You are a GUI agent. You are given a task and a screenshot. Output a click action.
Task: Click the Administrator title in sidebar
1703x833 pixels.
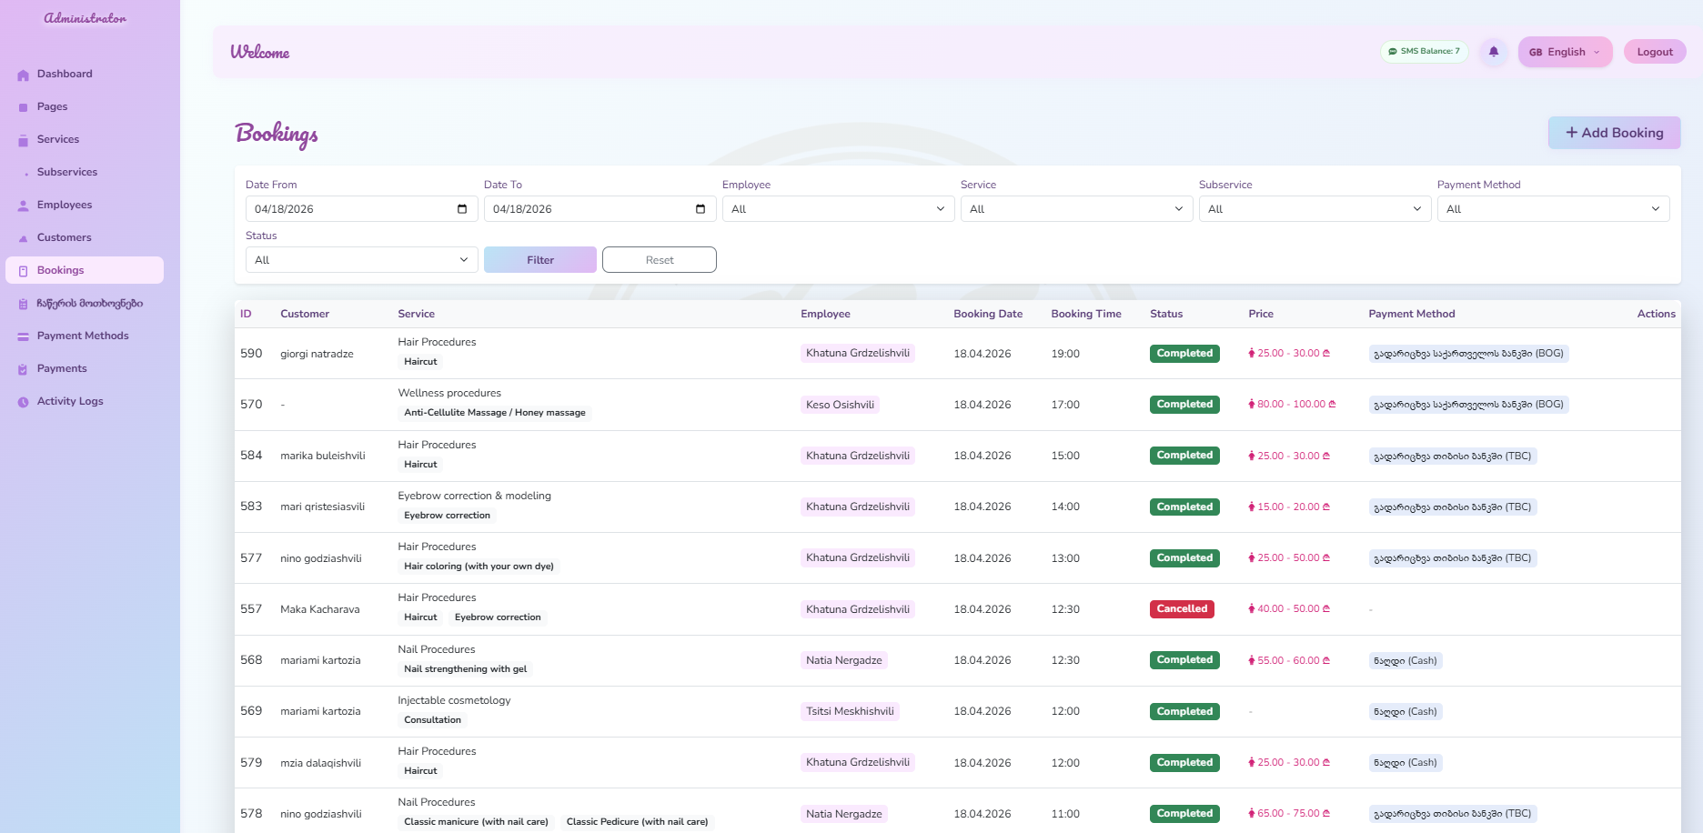coord(86,18)
